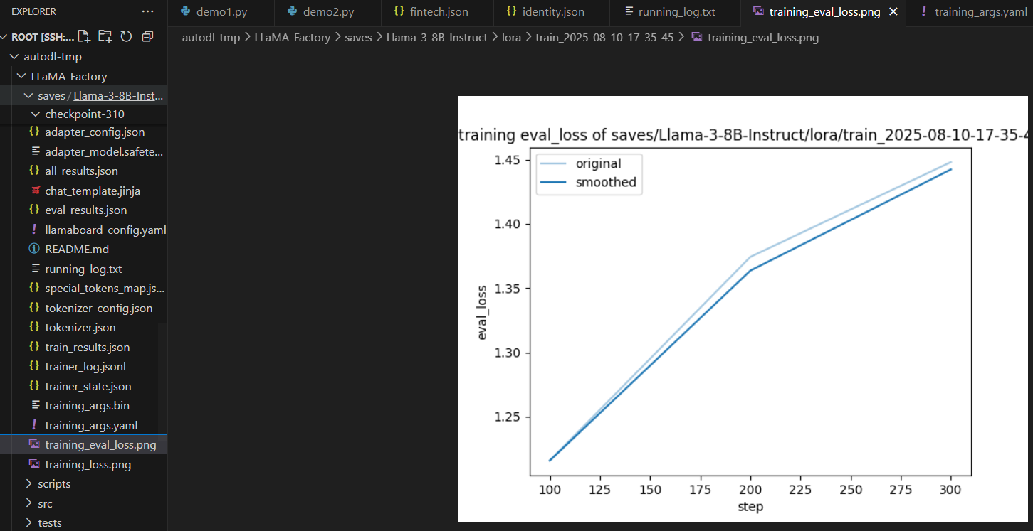This screenshot has width=1033, height=531.
Task: Expand the src folder
Action: click(29, 503)
